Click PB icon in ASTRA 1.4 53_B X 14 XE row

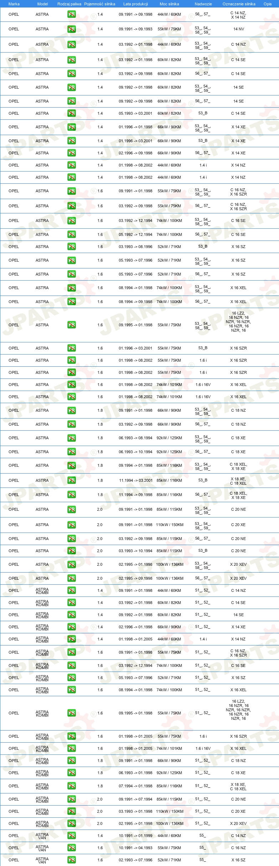[x=71, y=141]
